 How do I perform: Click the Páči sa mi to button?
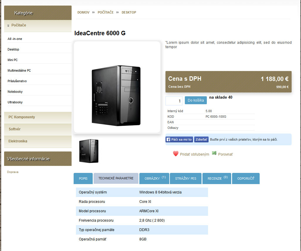180,139
